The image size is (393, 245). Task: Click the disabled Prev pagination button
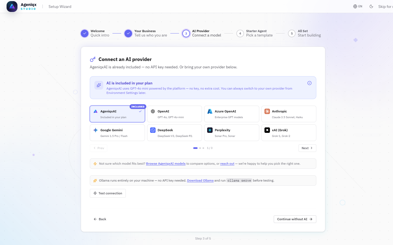pyautogui.click(x=99, y=148)
